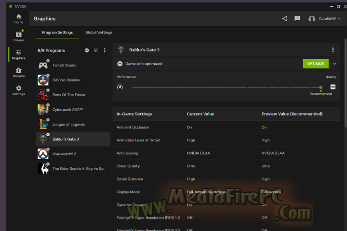Click the OPTIMIZE button
Image resolution: width=347 pixels, height=231 pixels.
click(x=316, y=64)
